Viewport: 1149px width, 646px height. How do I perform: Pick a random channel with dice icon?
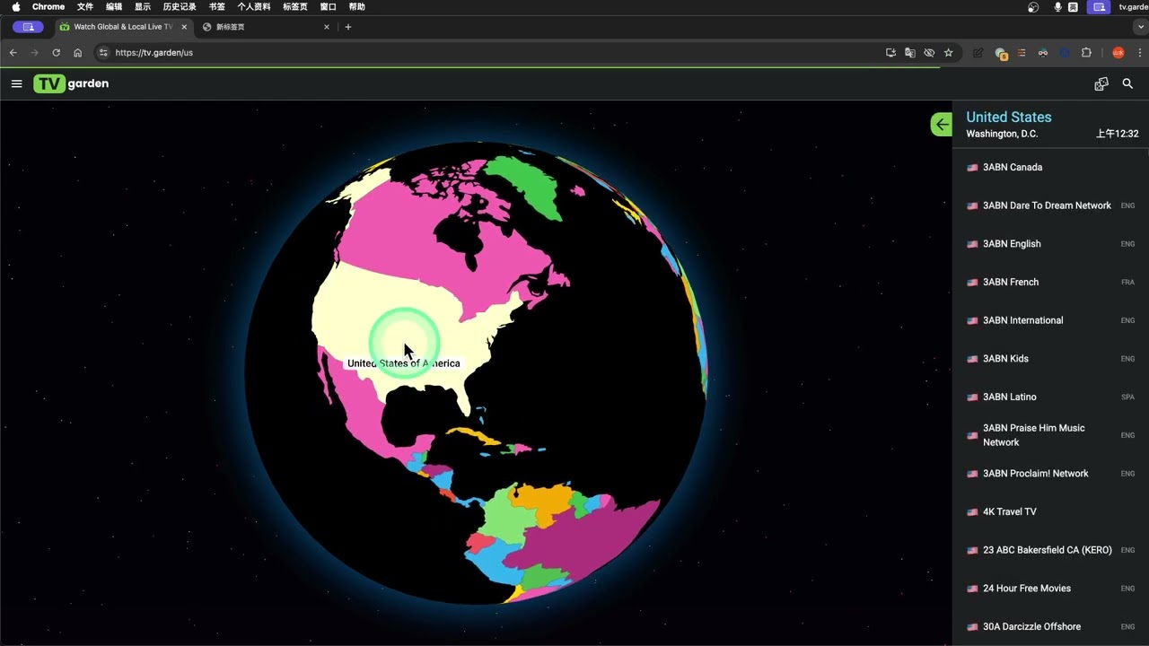[1101, 83]
